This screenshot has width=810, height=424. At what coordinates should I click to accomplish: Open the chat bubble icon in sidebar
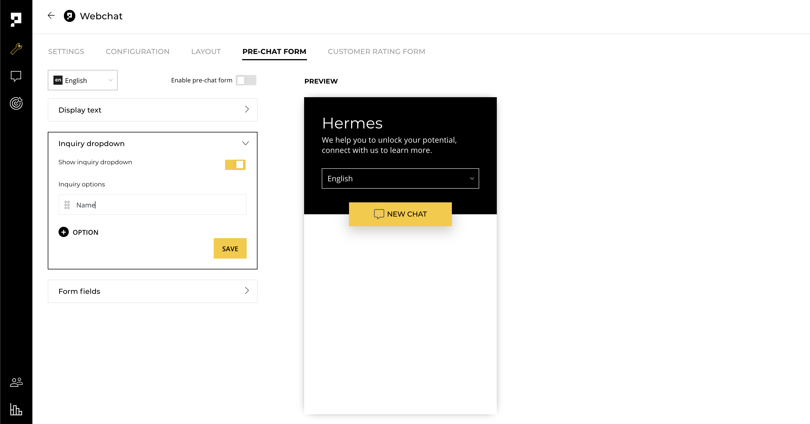16,76
